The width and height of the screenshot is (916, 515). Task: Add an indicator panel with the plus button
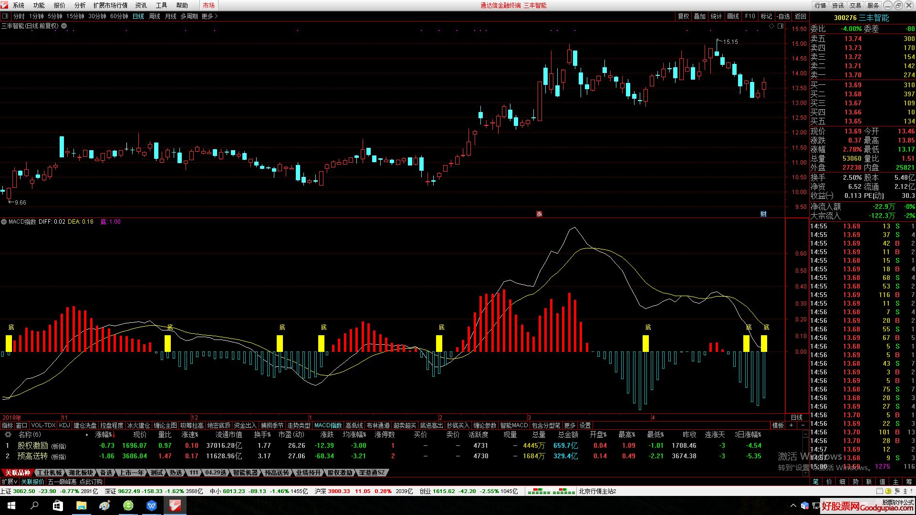click(x=791, y=425)
